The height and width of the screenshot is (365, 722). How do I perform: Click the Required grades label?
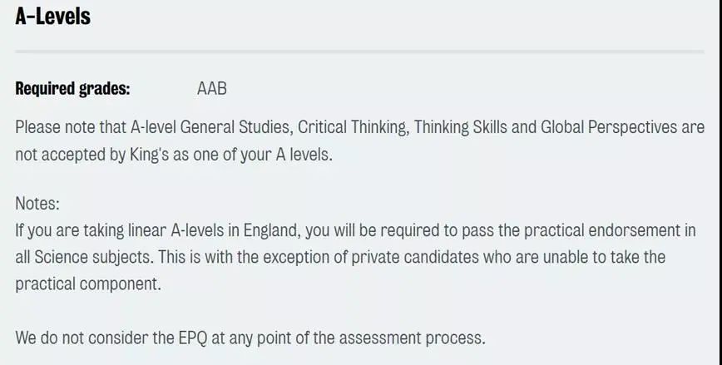[72, 88]
